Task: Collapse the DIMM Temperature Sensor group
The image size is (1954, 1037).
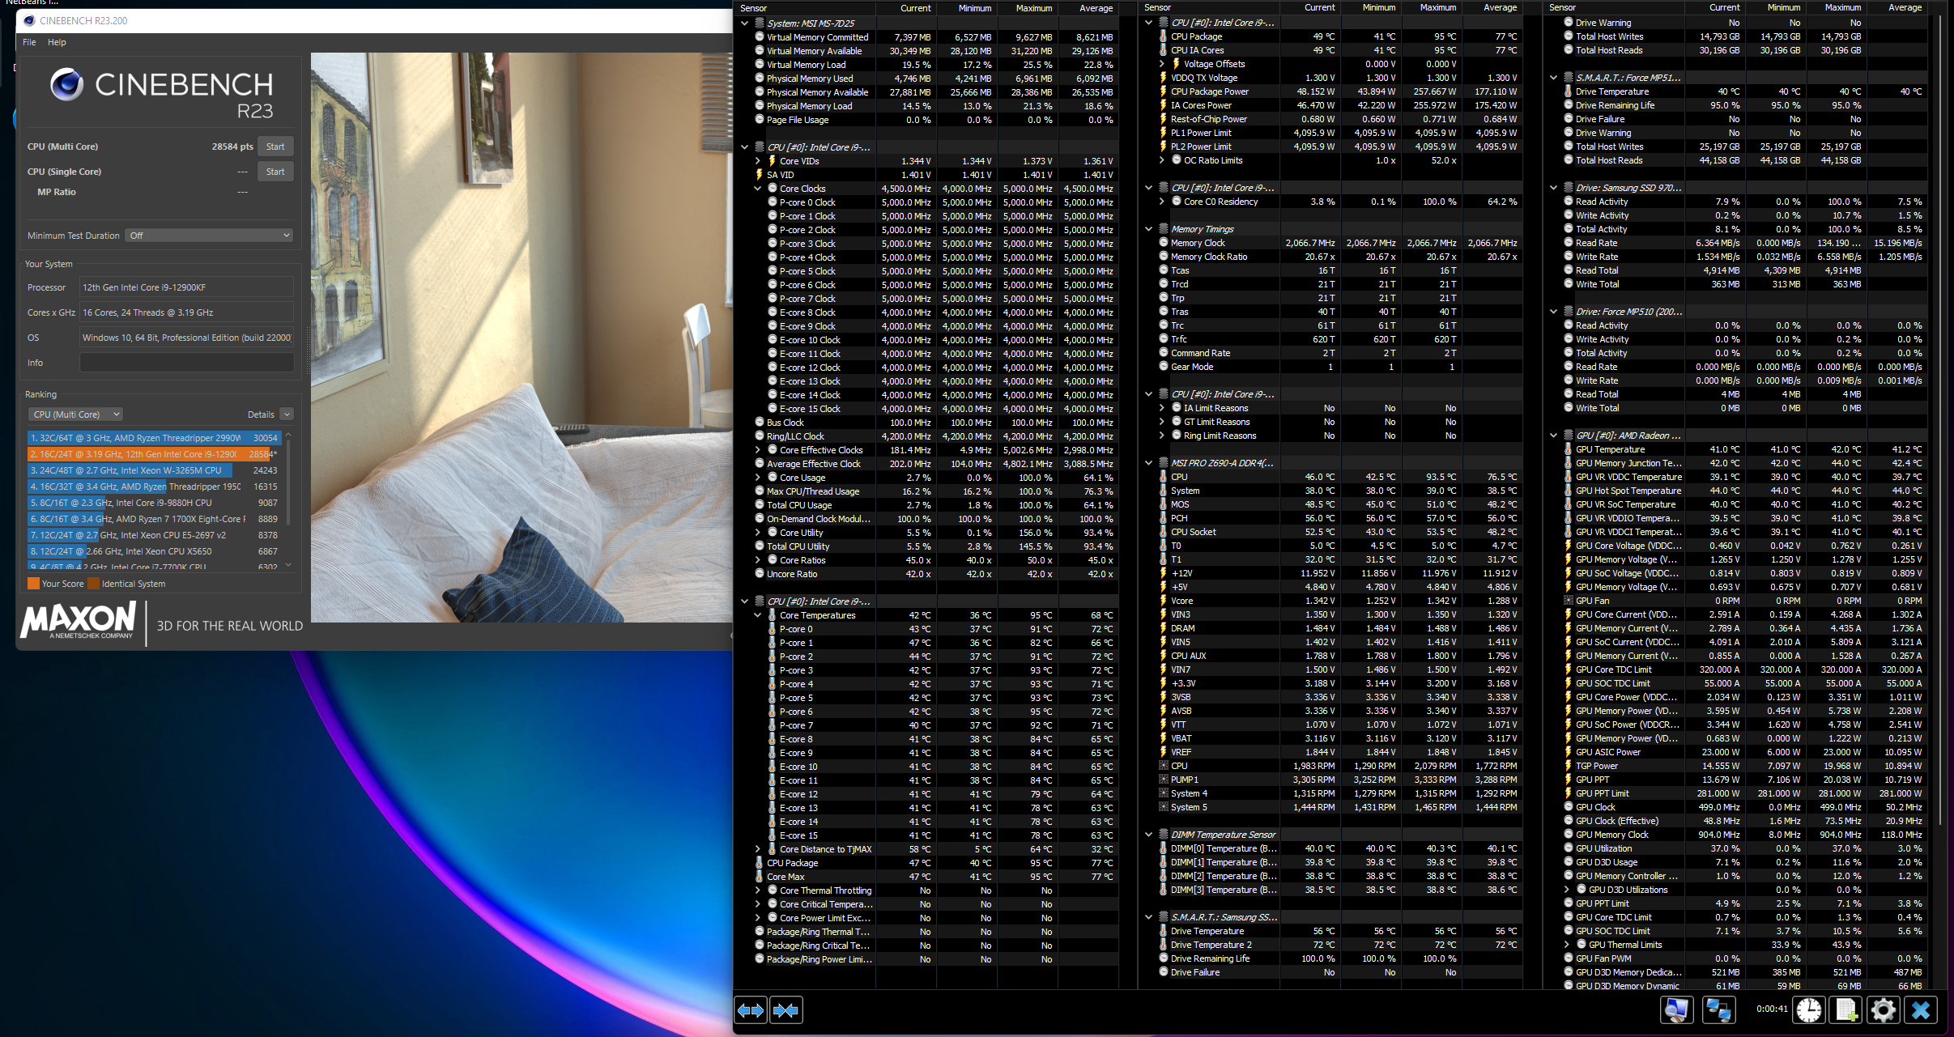Action: tap(1149, 835)
